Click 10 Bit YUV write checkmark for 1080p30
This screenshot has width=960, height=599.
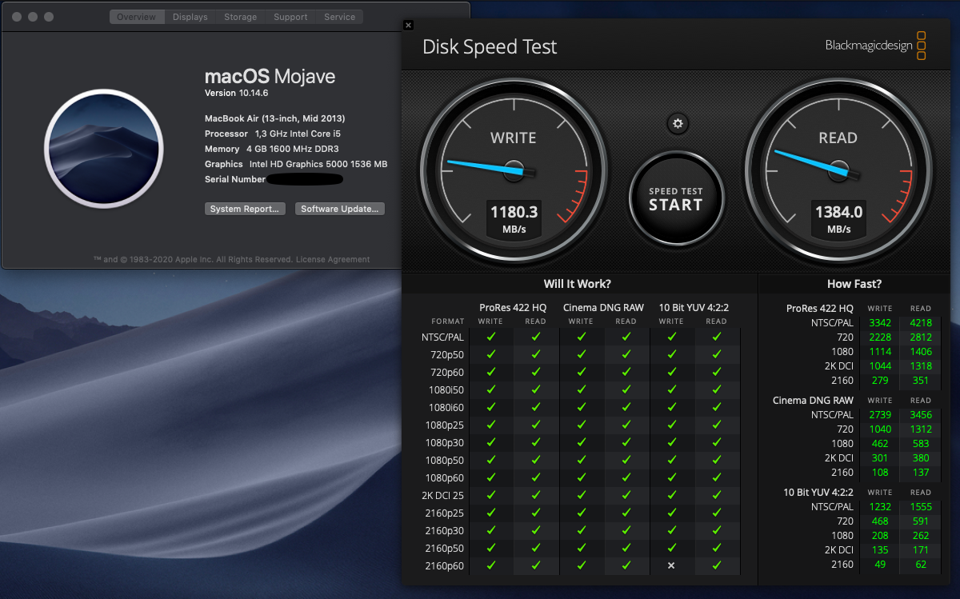671,442
